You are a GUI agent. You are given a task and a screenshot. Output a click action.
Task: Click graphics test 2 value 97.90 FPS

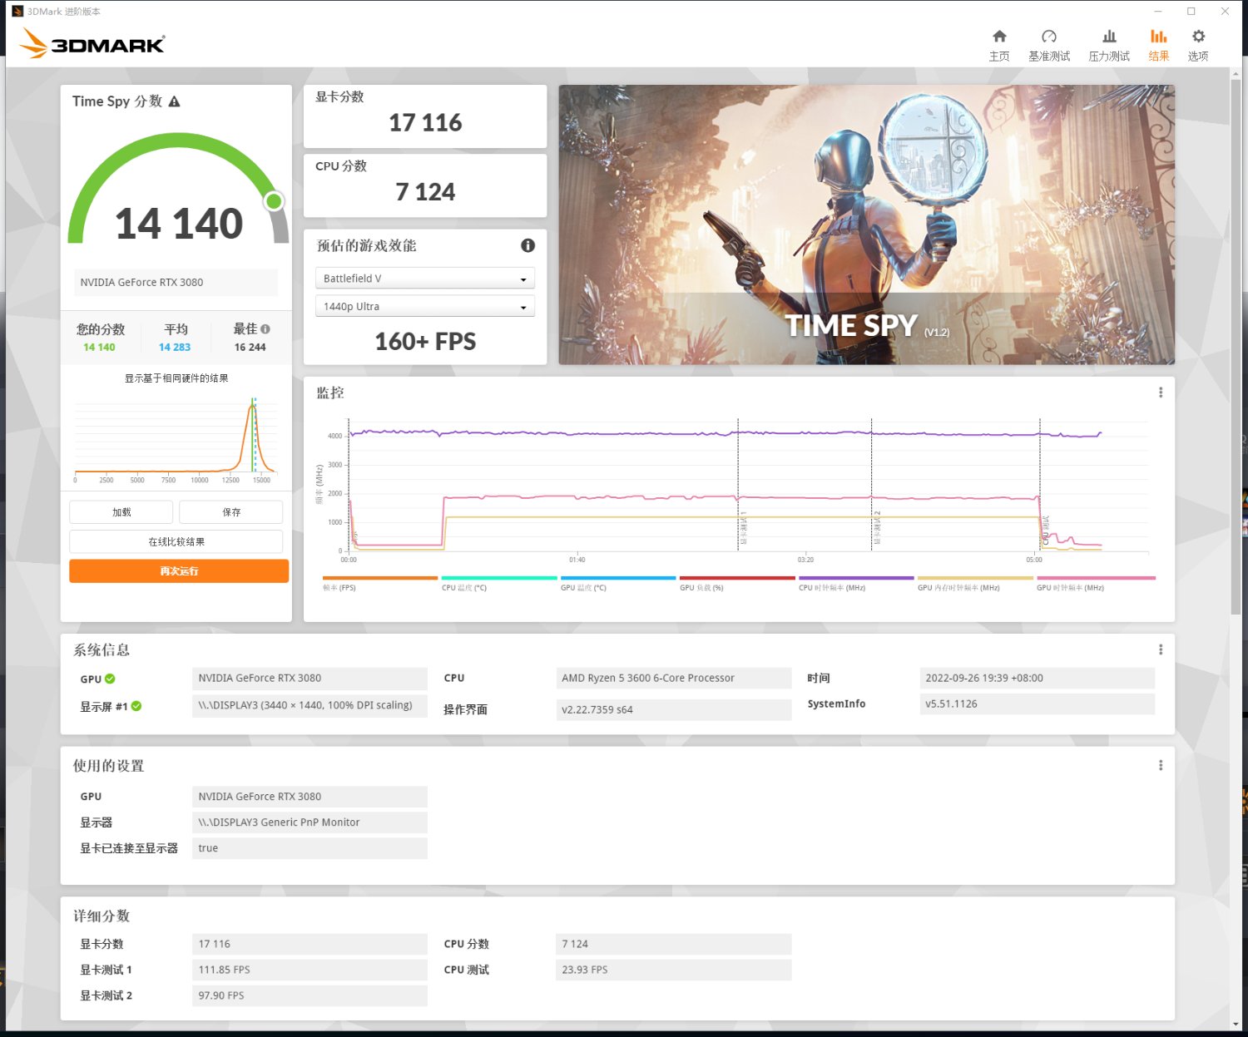[310, 995]
